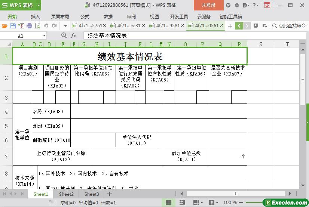Close the 4f71...57a1 document tab
Image resolution: width=309 pixels, height=207 pixels.
pos(105,25)
